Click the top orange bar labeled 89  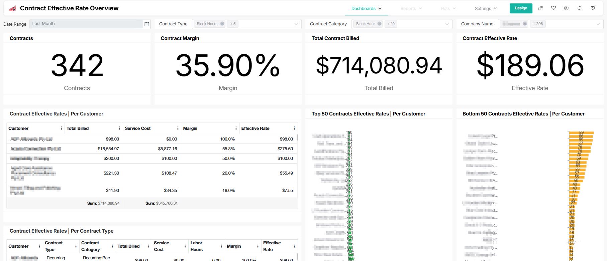click(581, 133)
